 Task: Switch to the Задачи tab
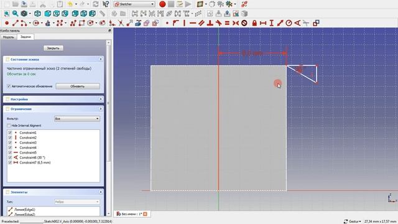25,37
